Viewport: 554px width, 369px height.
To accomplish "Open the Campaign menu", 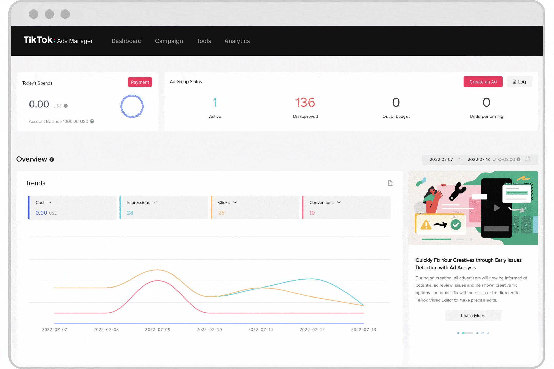I will pyautogui.click(x=169, y=41).
